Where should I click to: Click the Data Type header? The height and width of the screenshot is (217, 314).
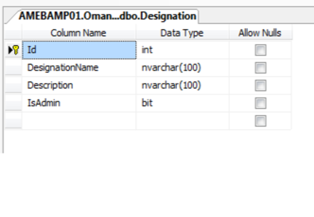point(182,33)
